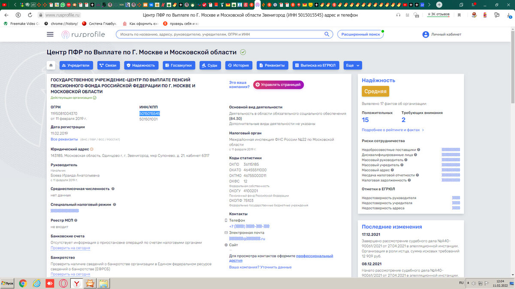Click Это ваша компания? link
Screen dimensions: 515x289
pyautogui.click(x=239, y=84)
